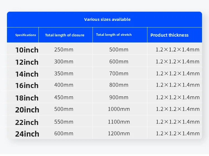Click the 14inch row label

click(x=27, y=74)
